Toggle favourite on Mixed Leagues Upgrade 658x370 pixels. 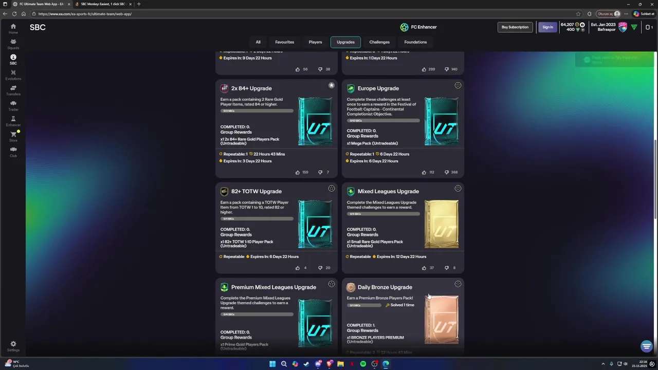click(458, 189)
